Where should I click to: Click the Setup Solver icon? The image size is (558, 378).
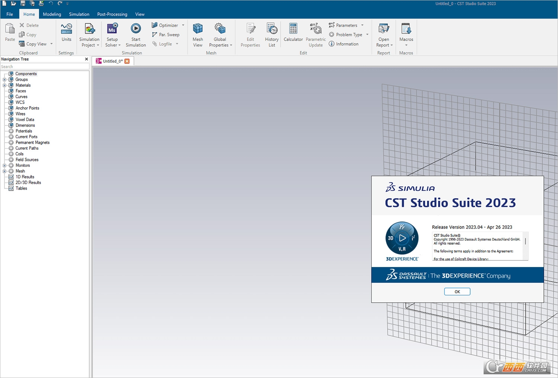[112, 29]
